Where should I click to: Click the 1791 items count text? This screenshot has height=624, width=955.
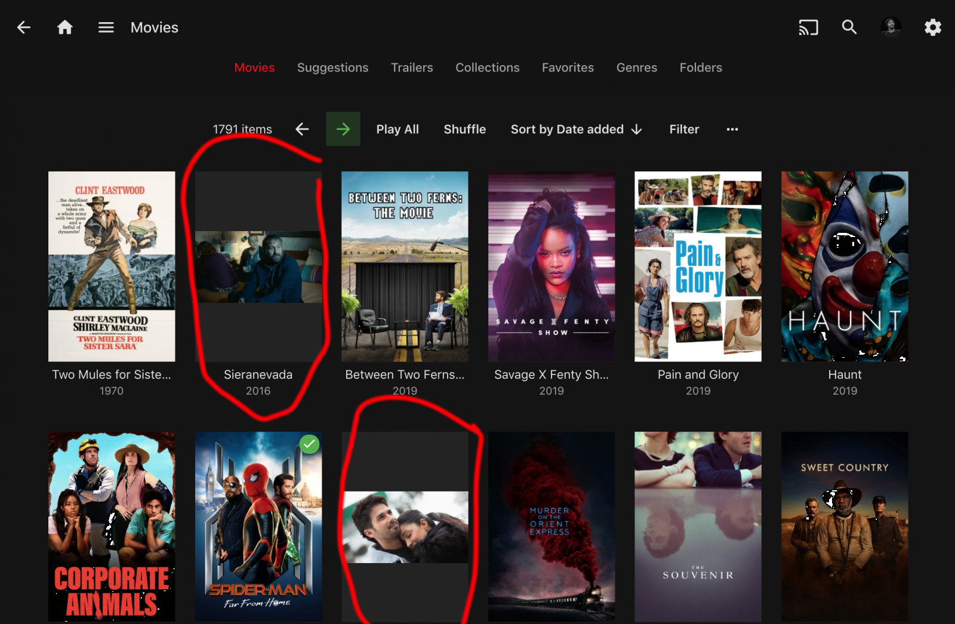[242, 129]
